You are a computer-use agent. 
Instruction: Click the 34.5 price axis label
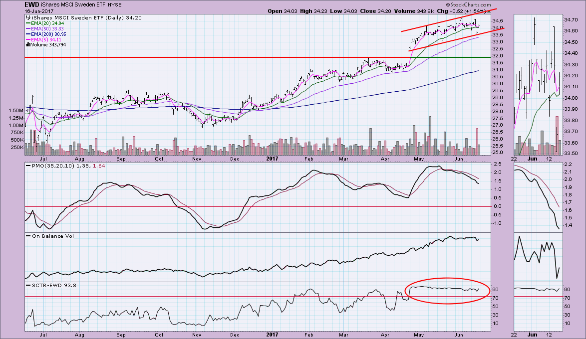point(497,21)
